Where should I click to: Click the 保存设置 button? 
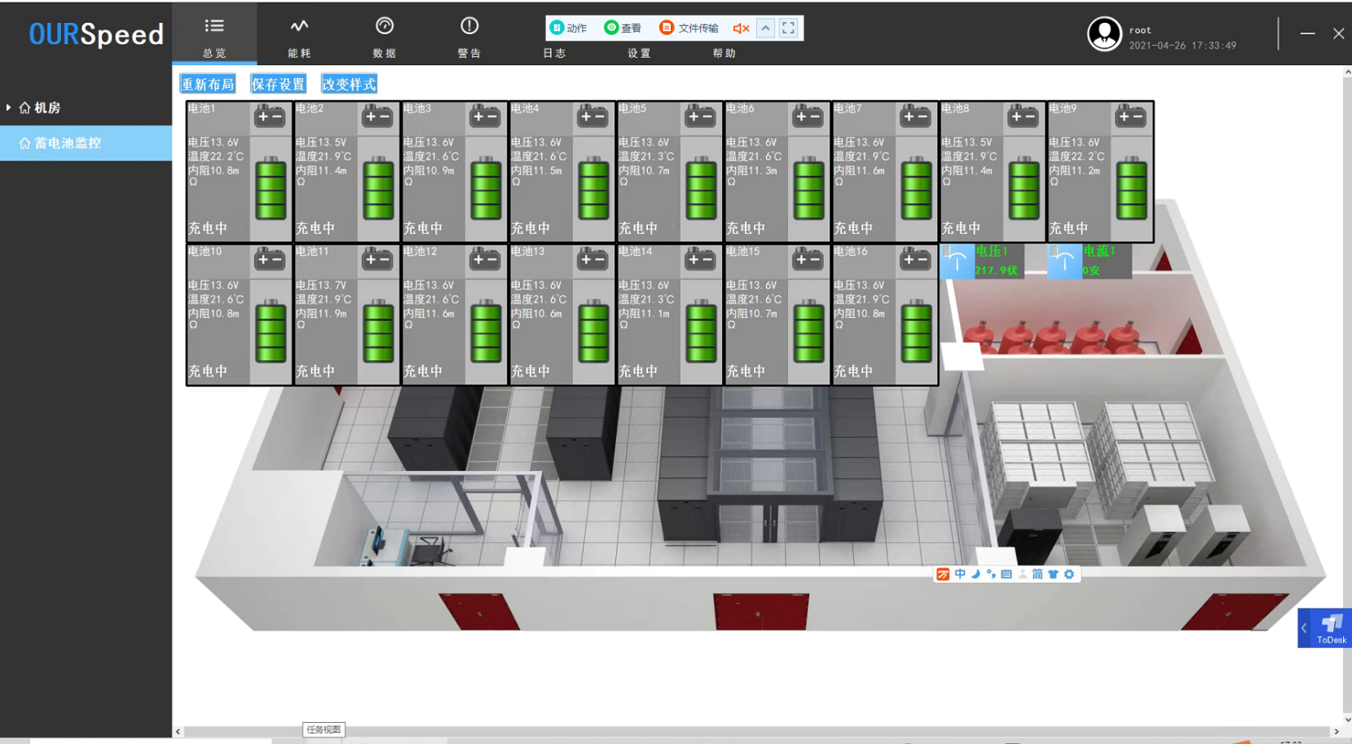tap(278, 84)
